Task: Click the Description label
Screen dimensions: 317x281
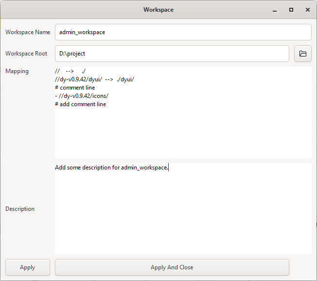Action: point(20,209)
